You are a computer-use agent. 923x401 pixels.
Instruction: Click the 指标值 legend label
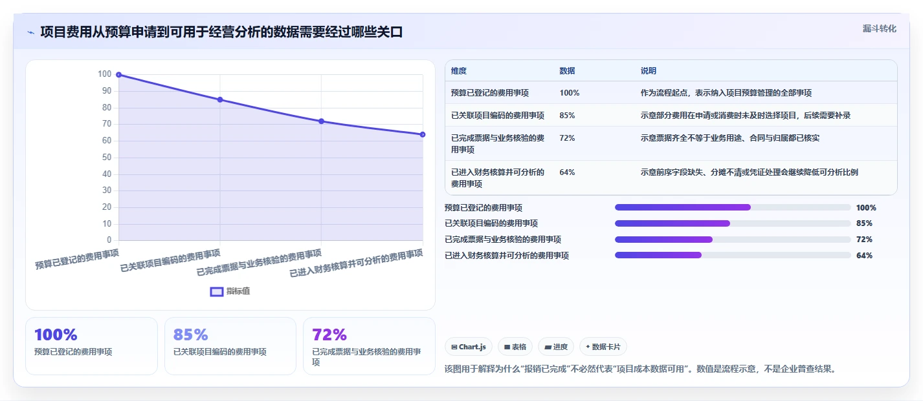[x=238, y=291]
